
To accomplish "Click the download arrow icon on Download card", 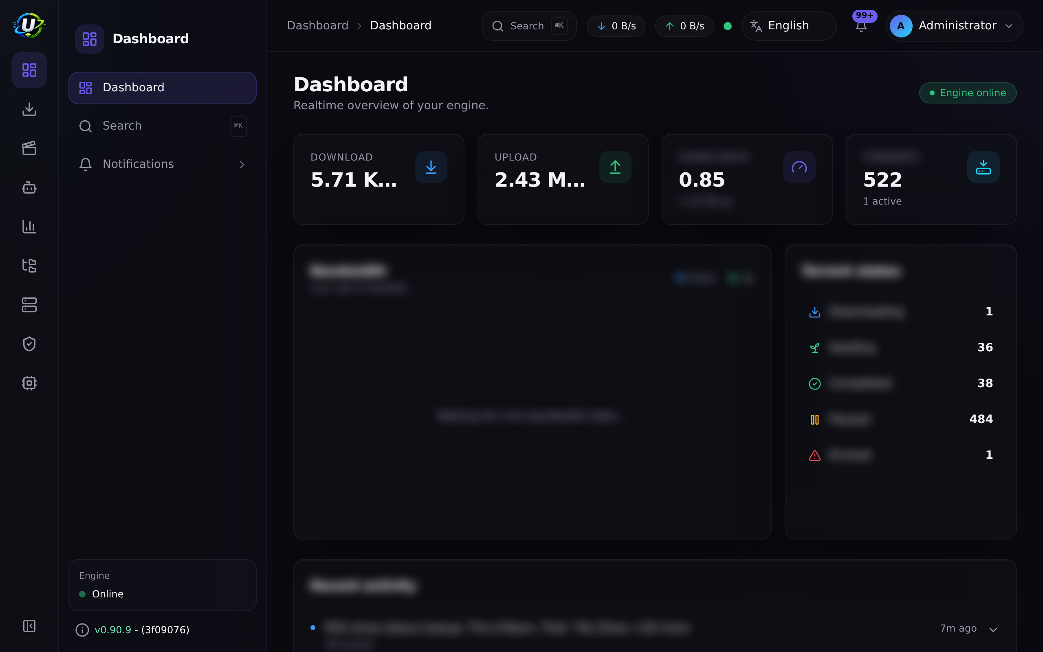I will pyautogui.click(x=431, y=167).
